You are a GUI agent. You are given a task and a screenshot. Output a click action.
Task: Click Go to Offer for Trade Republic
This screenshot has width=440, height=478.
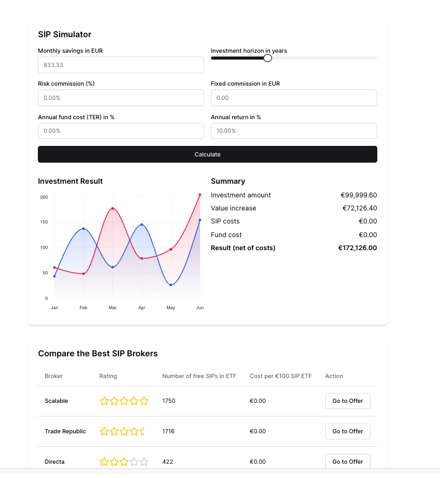pos(348,431)
